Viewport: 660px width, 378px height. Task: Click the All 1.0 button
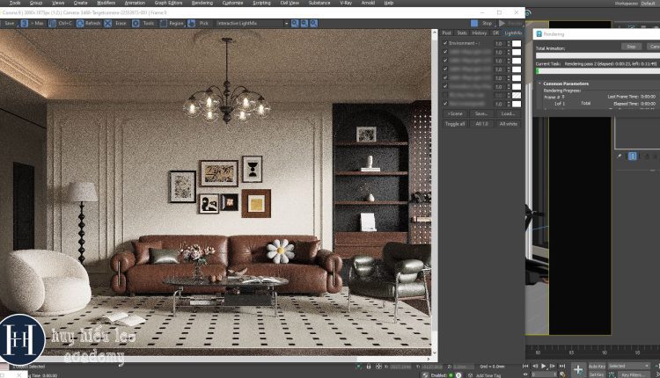click(481, 124)
